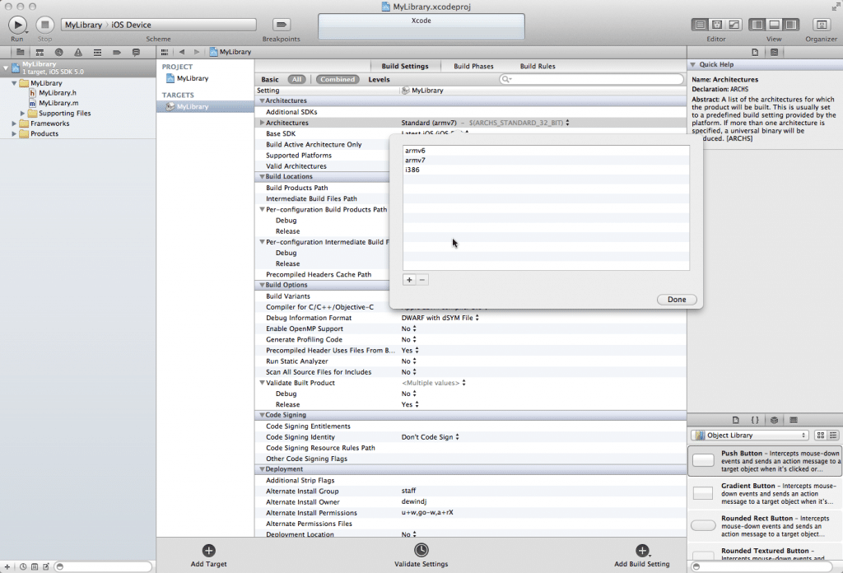Select armv6 in architectures popup
843x573 pixels.
pyautogui.click(x=546, y=151)
